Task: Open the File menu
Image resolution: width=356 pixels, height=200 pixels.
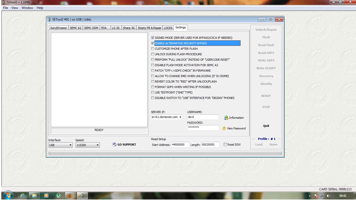Action: 5,8
